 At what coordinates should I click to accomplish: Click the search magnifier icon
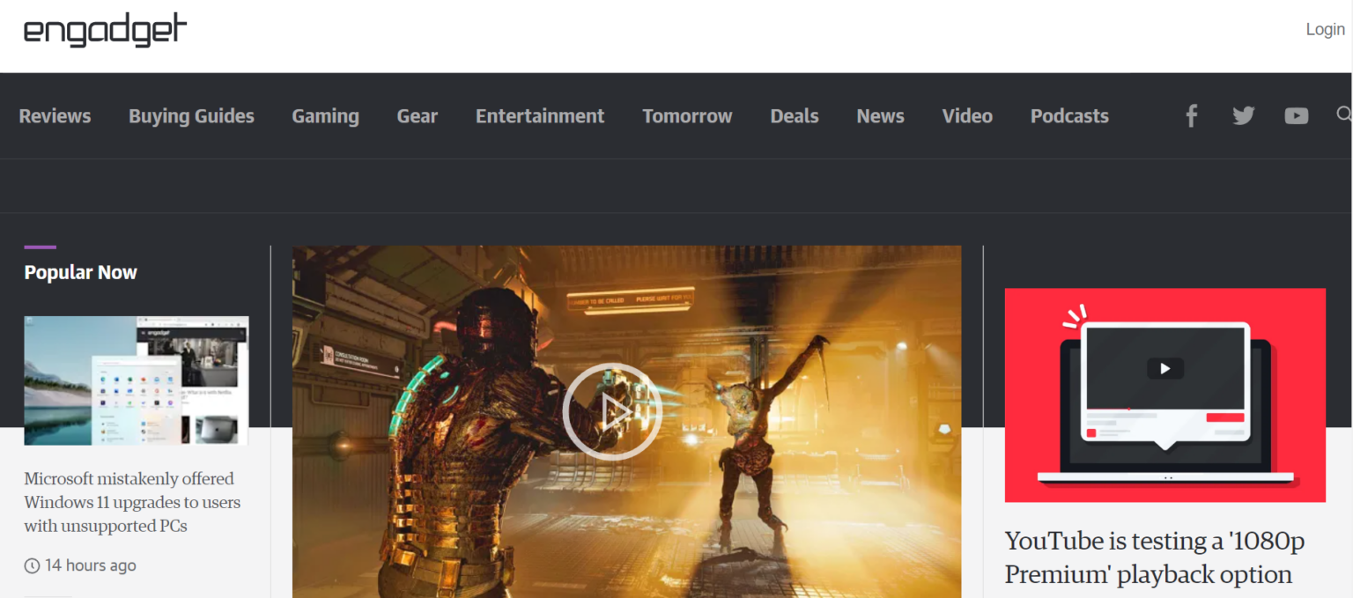[1343, 114]
